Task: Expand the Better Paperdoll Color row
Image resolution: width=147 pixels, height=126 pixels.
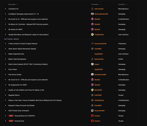Action: tap(6, 54)
